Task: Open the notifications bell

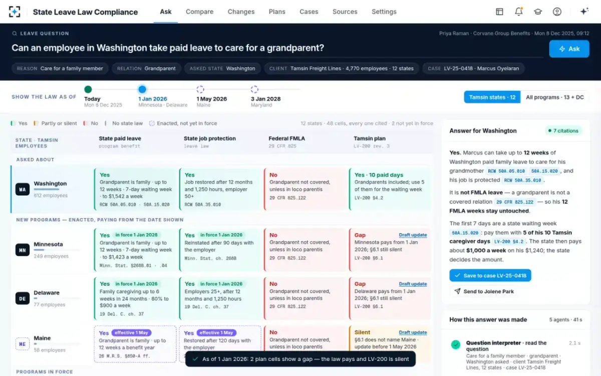Action: (519, 12)
